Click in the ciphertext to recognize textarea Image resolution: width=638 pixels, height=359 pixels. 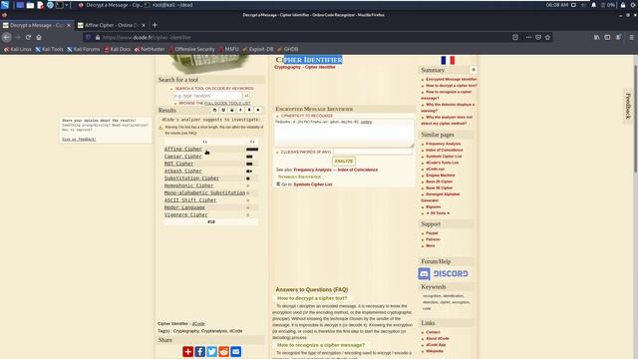[344, 133]
